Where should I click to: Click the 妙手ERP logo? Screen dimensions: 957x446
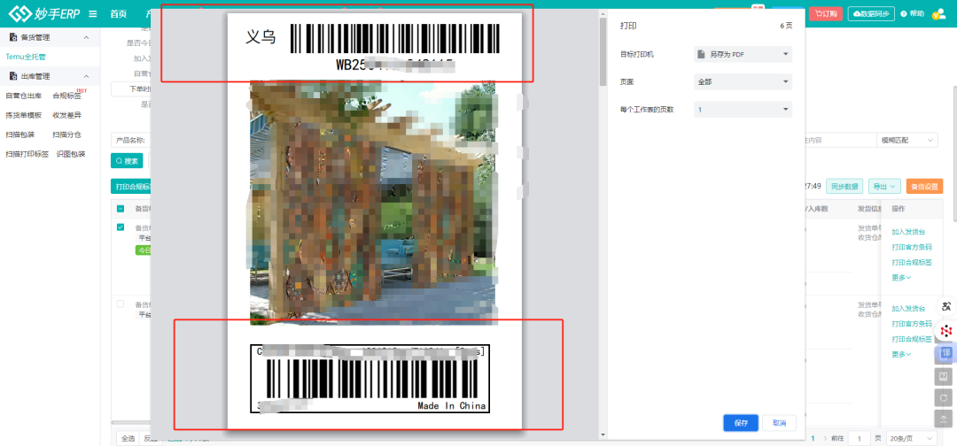click(x=44, y=13)
